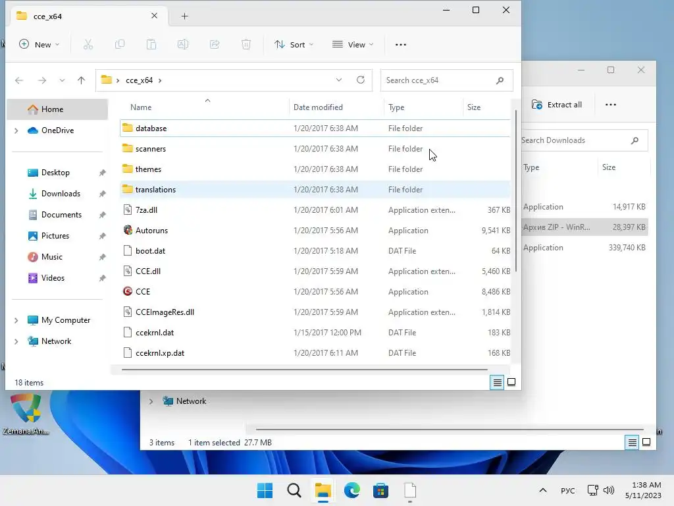The image size is (674, 506).
Task: Open Microsoft Store from taskbar
Action: click(x=381, y=490)
